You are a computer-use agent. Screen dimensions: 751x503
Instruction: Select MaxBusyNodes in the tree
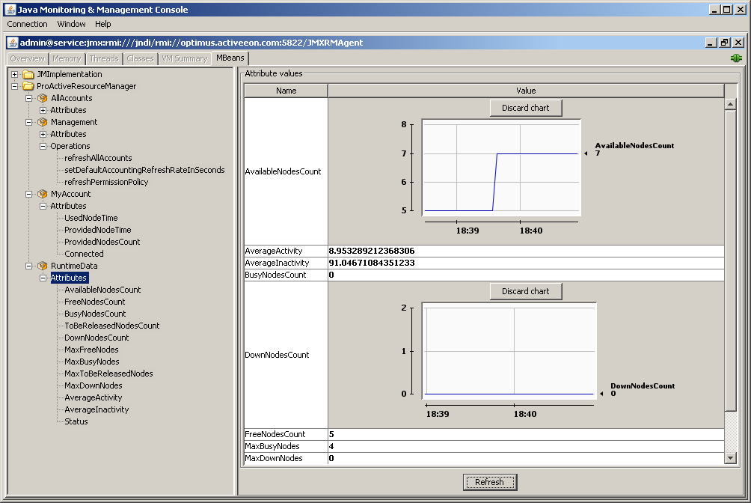[x=92, y=362]
